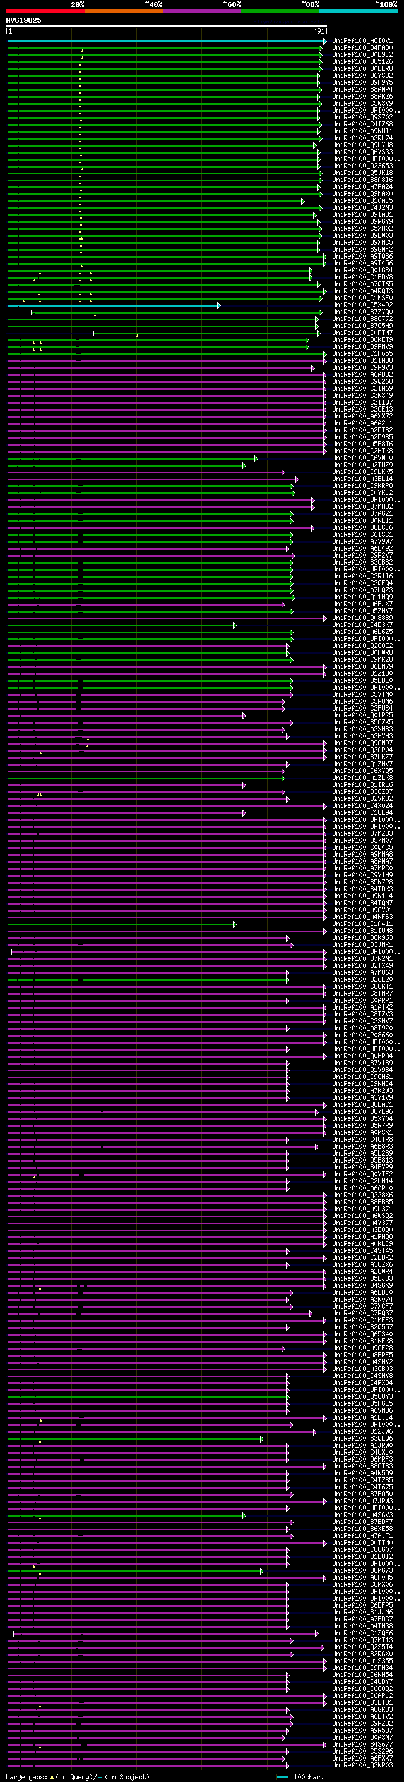Open hit UniRef100_Q26E20

[x=362, y=980]
